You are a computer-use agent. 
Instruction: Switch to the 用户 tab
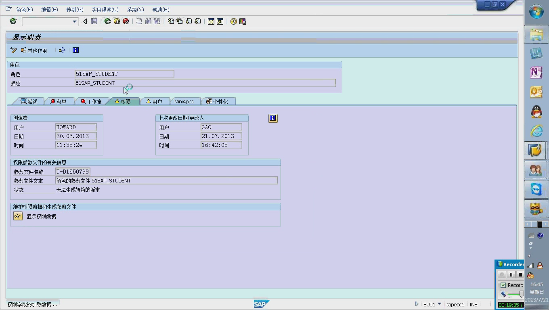click(x=154, y=102)
